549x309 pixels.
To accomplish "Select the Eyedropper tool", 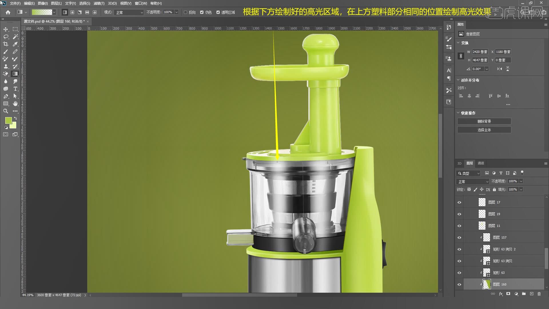I will [x=15, y=44].
